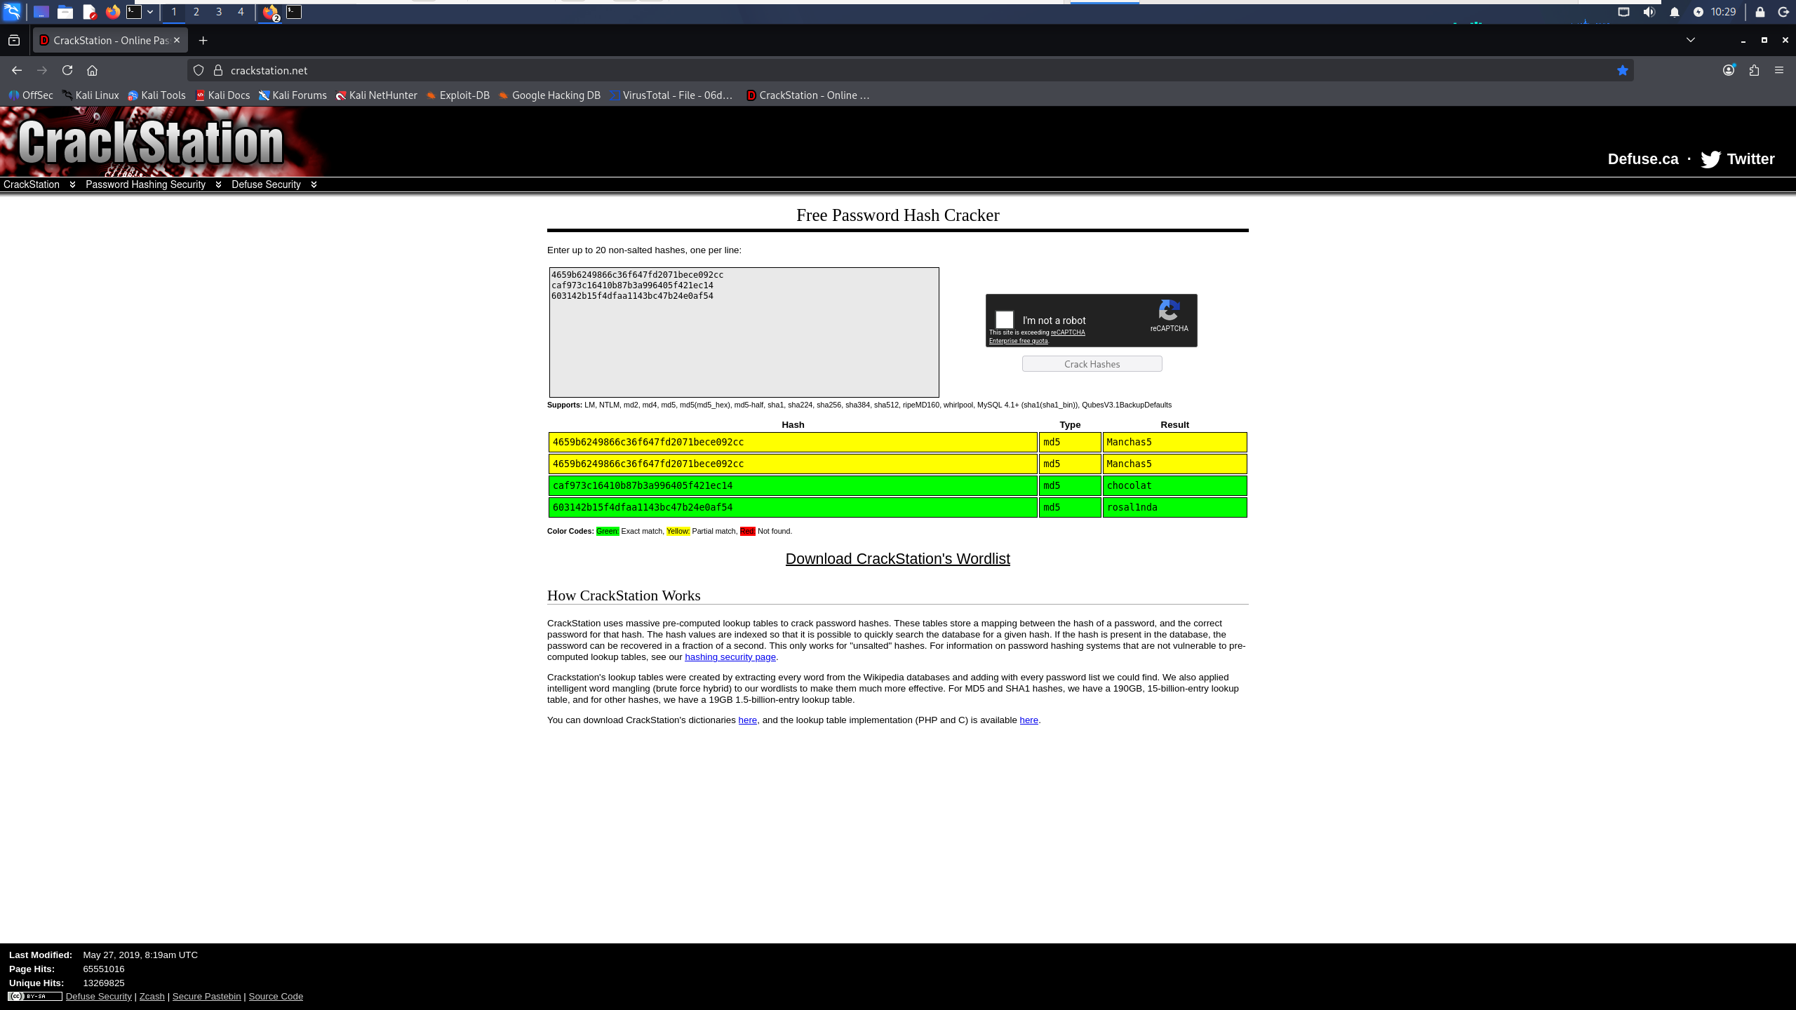Viewport: 1796px width, 1010px height.
Task: Open the network connection tray icon
Action: [x=1624, y=12]
